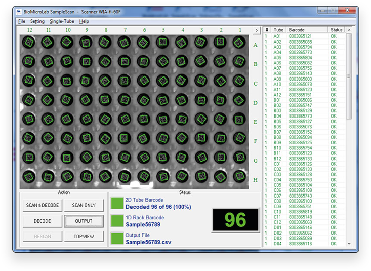Select the tube in row G column 3
Viewport: 371px width, 271px height.
tap(201, 158)
